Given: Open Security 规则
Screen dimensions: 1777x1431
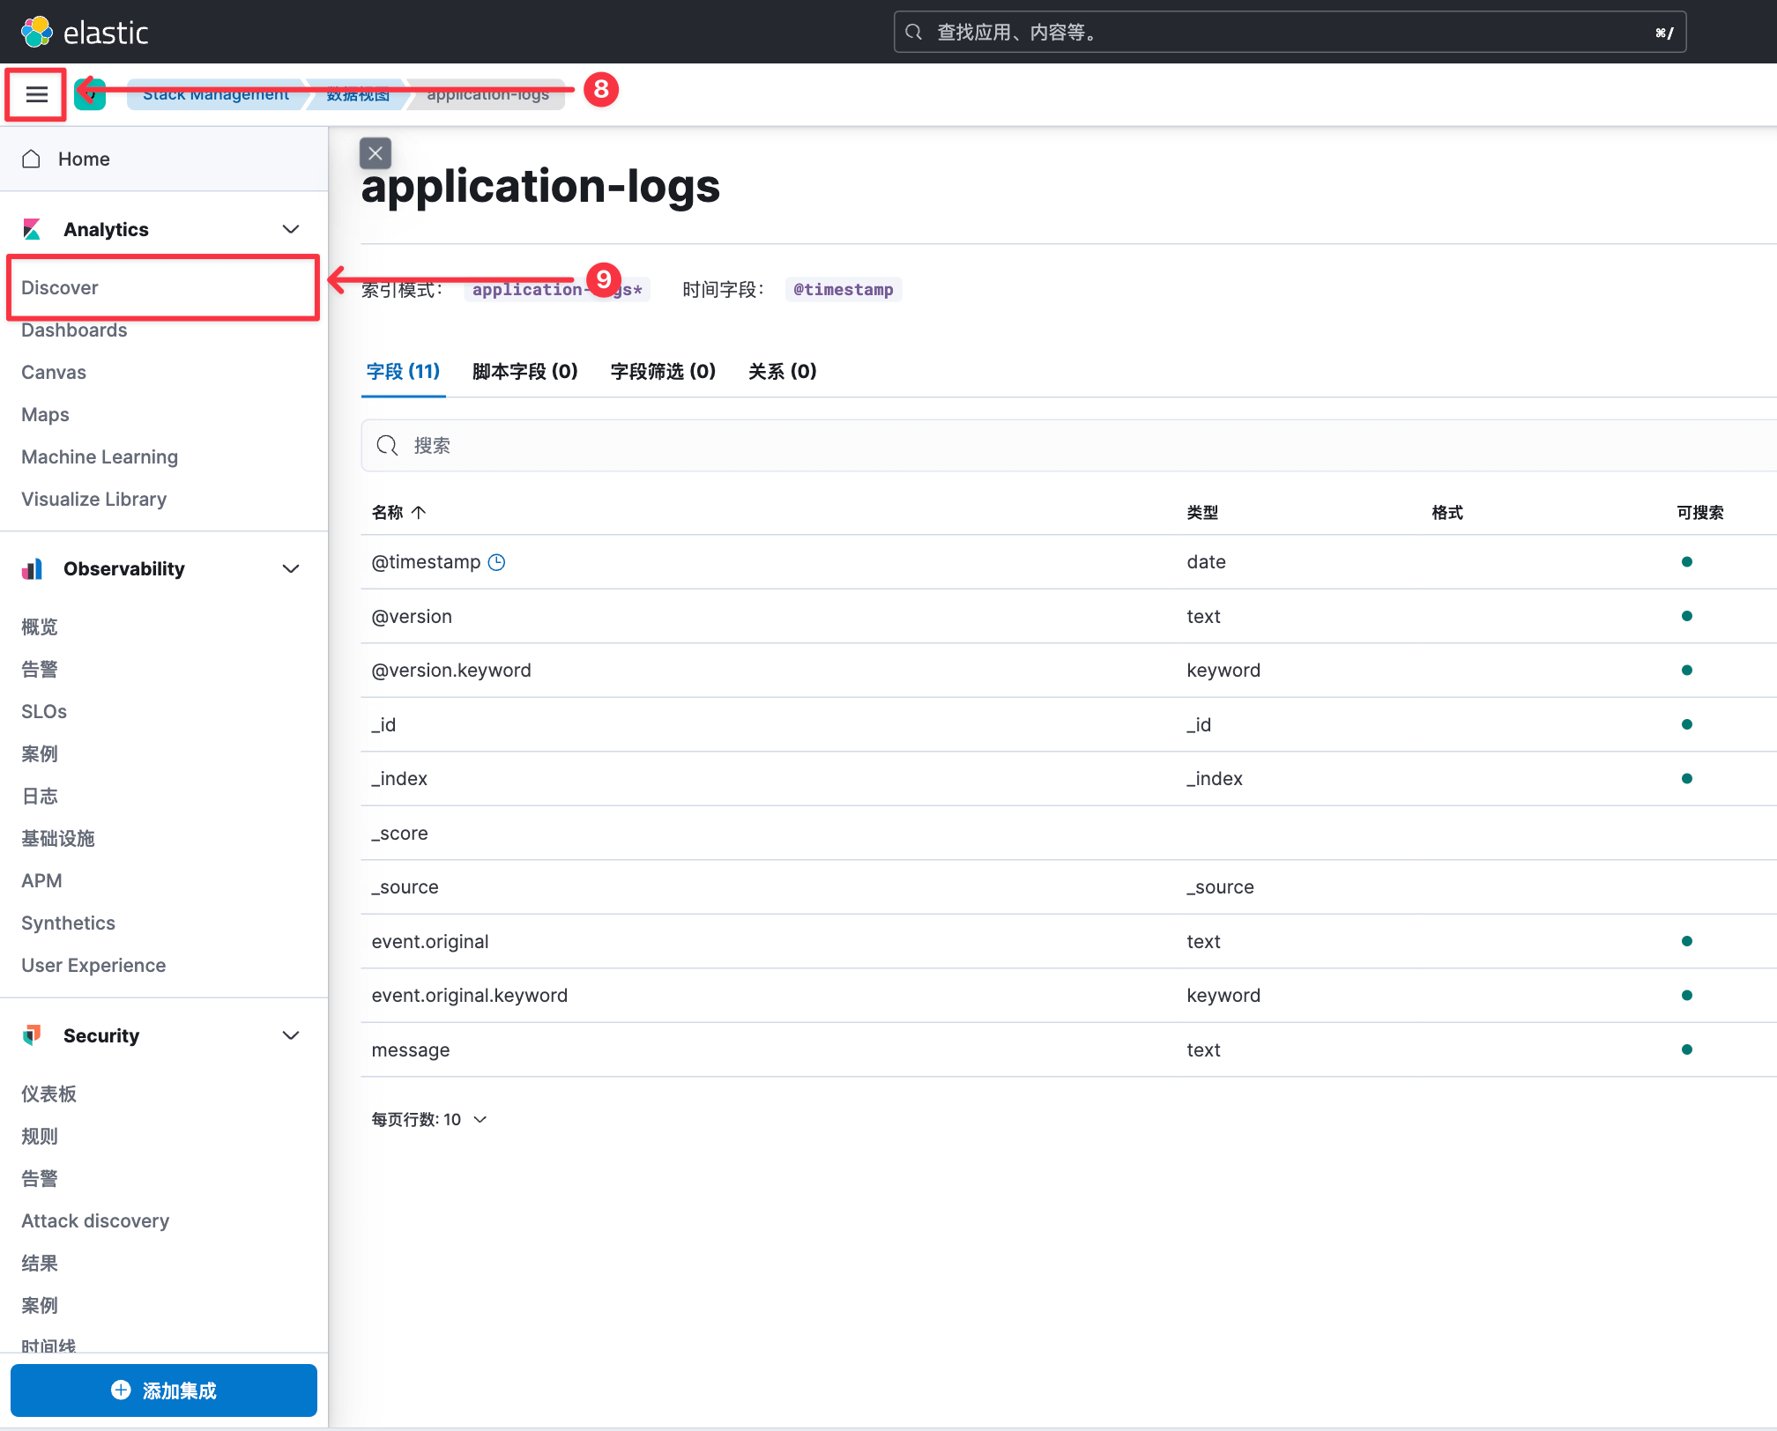Looking at the screenshot, I should click(40, 1136).
